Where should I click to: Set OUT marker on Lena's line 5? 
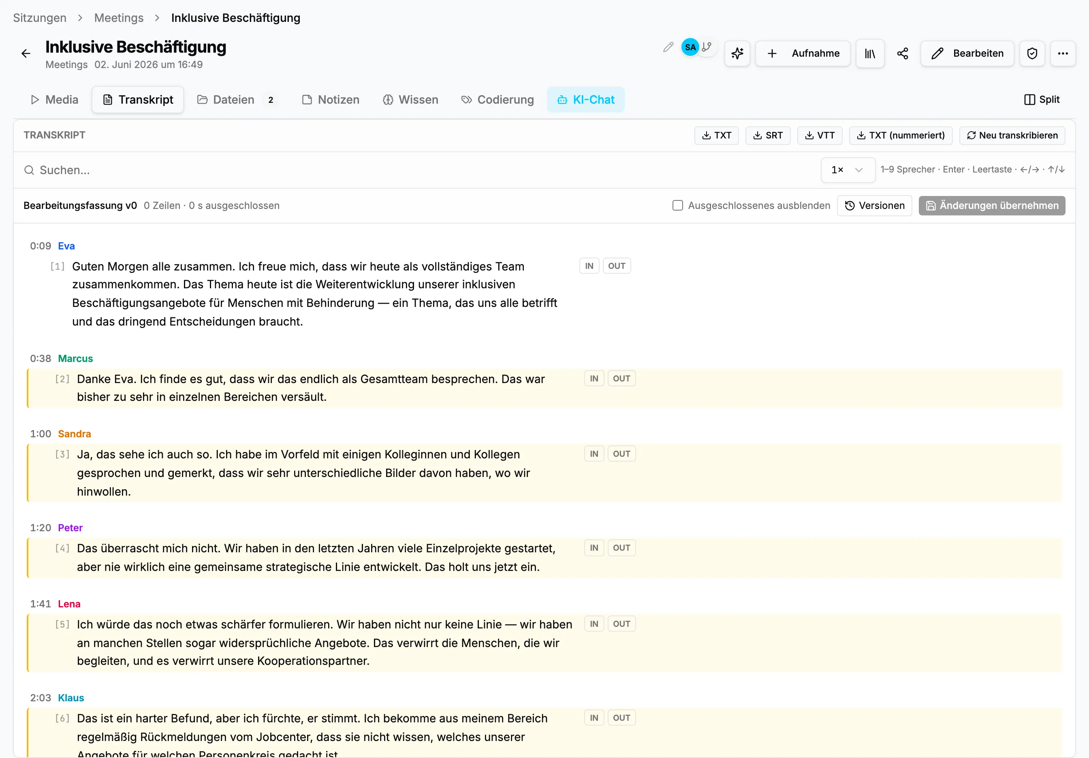pos(621,624)
